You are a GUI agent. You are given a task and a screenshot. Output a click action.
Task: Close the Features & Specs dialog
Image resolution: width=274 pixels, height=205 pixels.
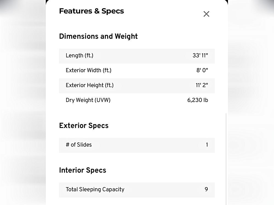(x=206, y=14)
